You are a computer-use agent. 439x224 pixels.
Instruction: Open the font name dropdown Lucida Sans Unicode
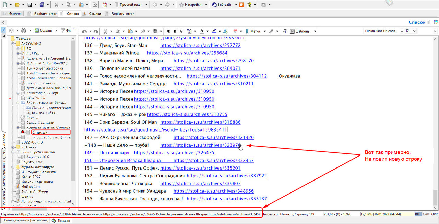383,31
